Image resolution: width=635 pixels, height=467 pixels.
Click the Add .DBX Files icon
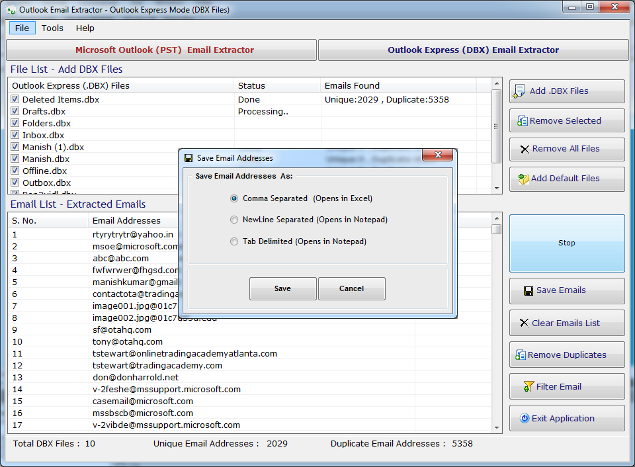[519, 91]
